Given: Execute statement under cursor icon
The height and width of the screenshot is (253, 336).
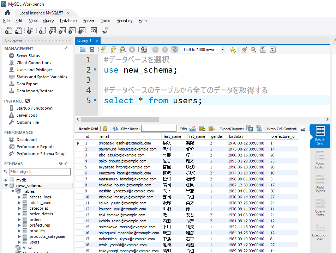Looking at the screenshot, I should (113, 50).
